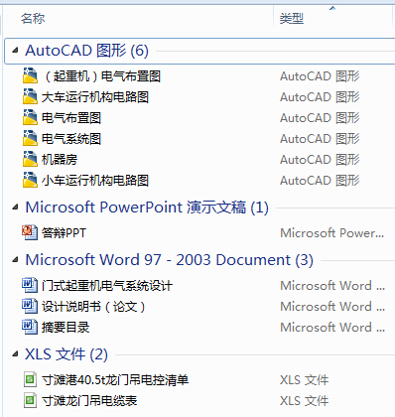Collapse the AutoCAD 图形 group arrow
Viewport: 395px width, 417px height.
[15, 51]
